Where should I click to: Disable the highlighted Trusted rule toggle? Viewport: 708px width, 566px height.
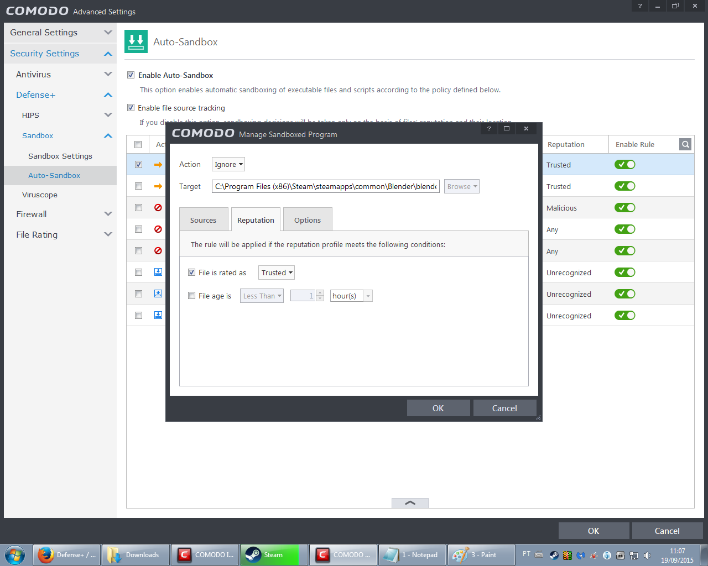point(625,164)
